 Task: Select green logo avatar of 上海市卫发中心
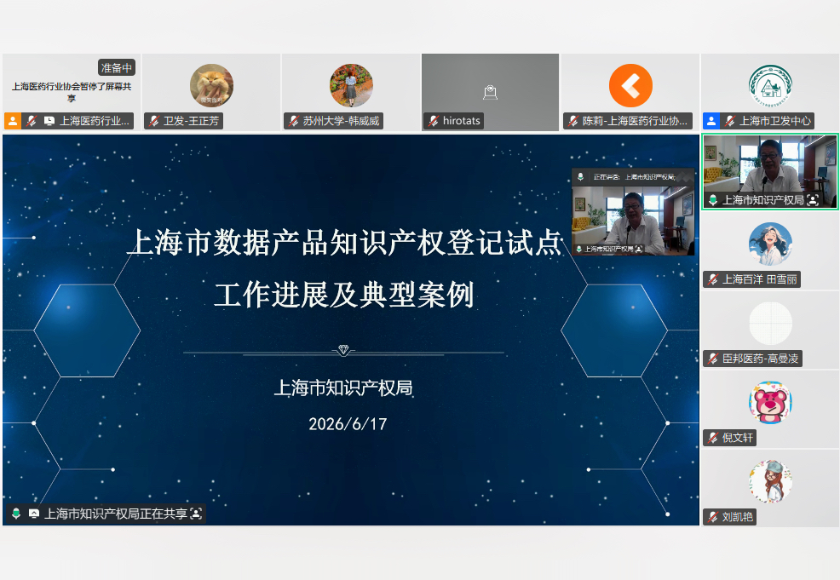[x=770, y=85]
